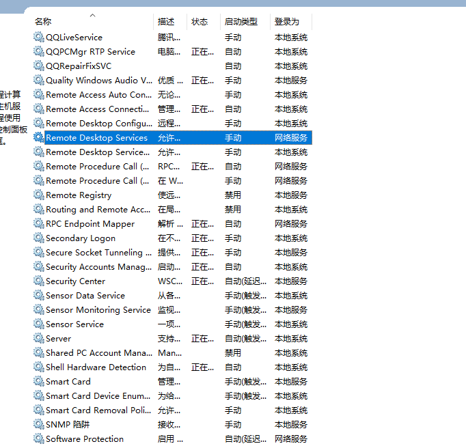
Task: Select the SNMP 陷阱 service icon
Action: (38, 425)
